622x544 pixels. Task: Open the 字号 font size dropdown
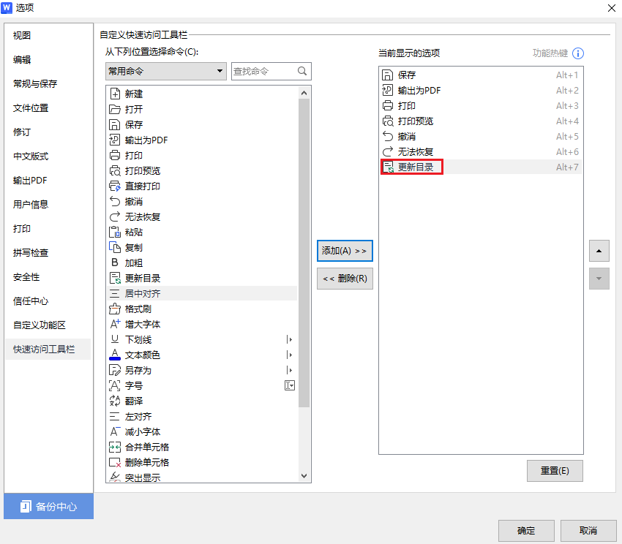coord(290,385)
